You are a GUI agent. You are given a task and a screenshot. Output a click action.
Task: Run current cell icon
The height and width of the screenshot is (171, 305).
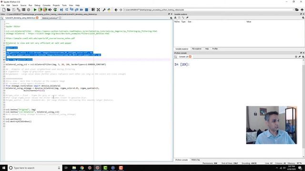[x=40, y=9]
